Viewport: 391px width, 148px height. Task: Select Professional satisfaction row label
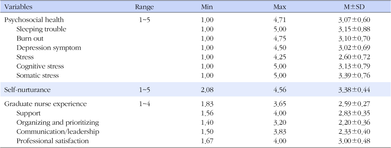coord(52,141)
